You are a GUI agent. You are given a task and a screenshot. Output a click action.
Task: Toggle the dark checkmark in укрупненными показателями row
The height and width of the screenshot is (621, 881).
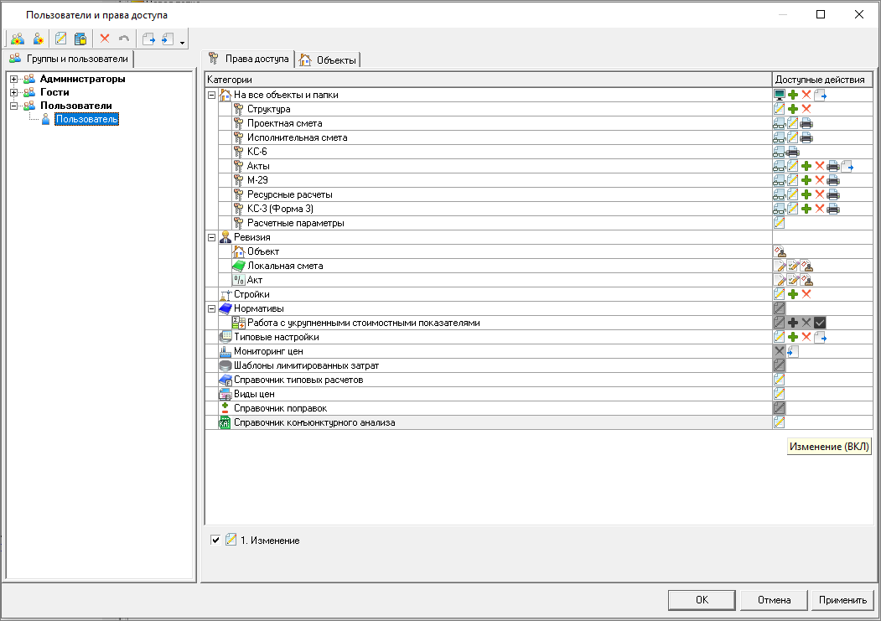tap(820, 323)
